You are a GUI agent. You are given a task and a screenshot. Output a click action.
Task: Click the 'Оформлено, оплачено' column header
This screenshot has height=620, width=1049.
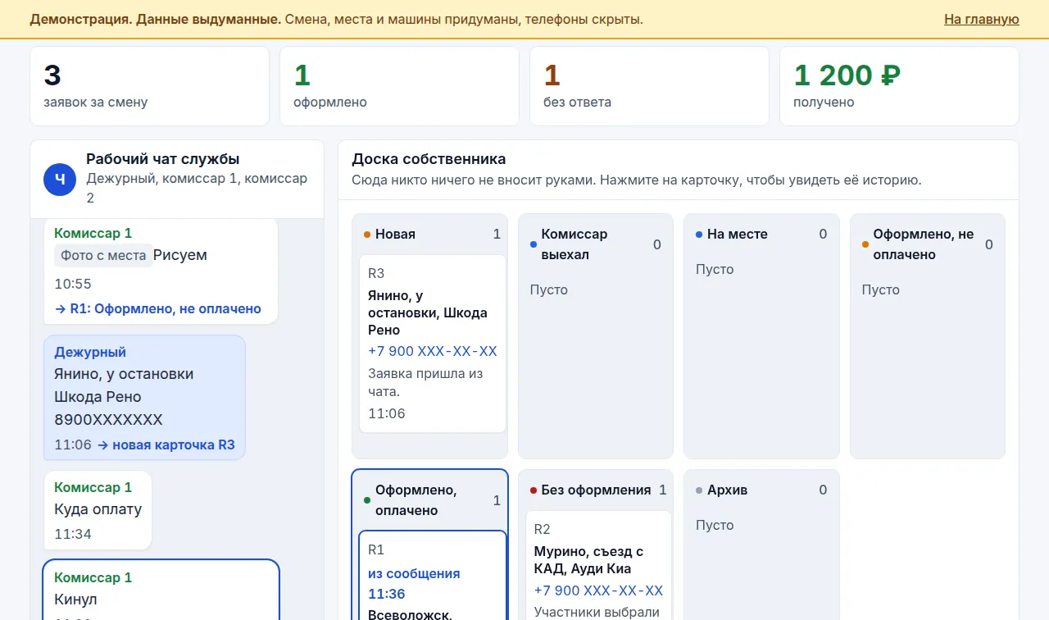[432, 500]
